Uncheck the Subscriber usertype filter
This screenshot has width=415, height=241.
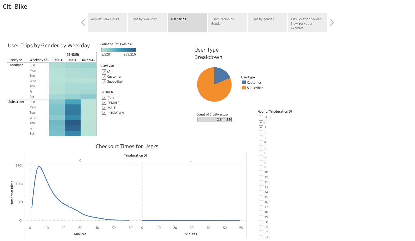[104, 82]
